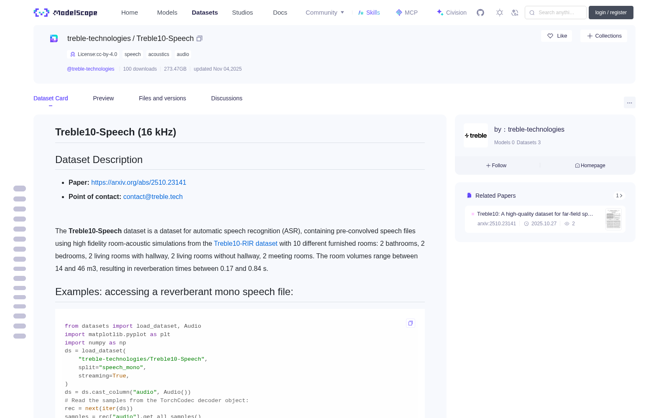669x418 pixels.
Task: Open the MCP navigation item
Action: coord(407,13)
